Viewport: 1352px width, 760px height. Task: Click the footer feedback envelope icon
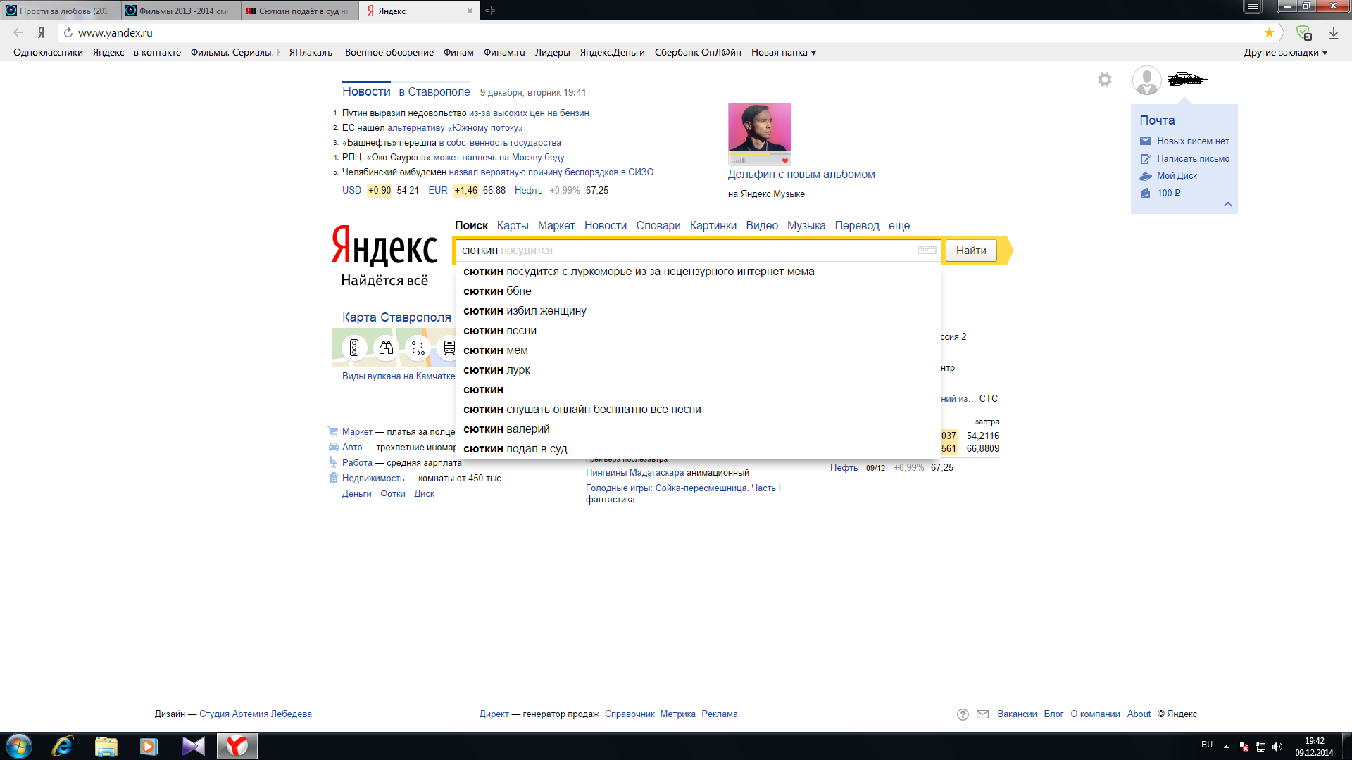(x=983, y=714)
